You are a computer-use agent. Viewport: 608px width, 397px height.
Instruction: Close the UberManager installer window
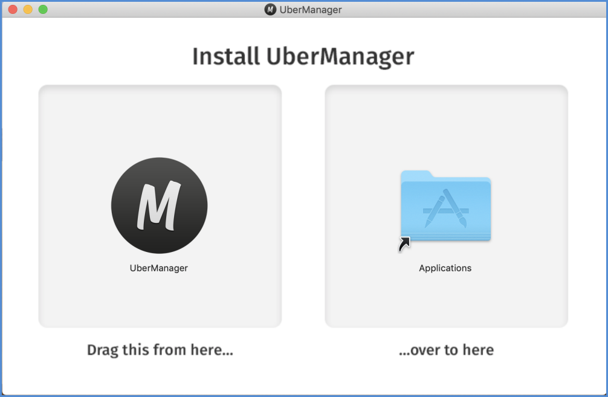13,10
